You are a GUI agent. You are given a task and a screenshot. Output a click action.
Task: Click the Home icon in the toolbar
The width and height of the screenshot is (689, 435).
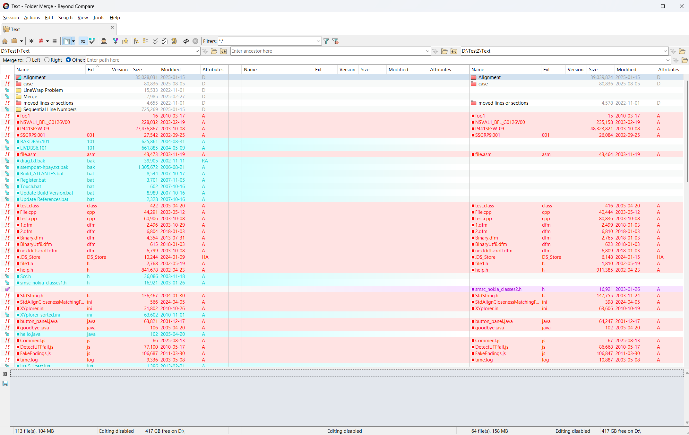pos(5,41)
